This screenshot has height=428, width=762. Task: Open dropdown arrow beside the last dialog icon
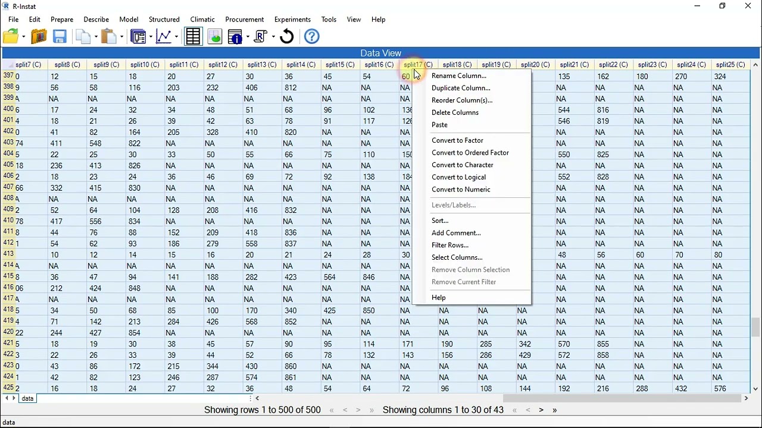(150, 37)
